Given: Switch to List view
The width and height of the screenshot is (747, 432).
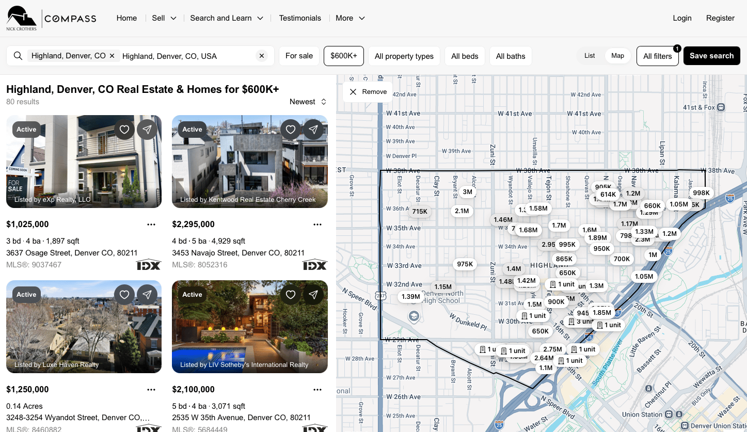Looking at the screenshot, I should coord(590,56).
